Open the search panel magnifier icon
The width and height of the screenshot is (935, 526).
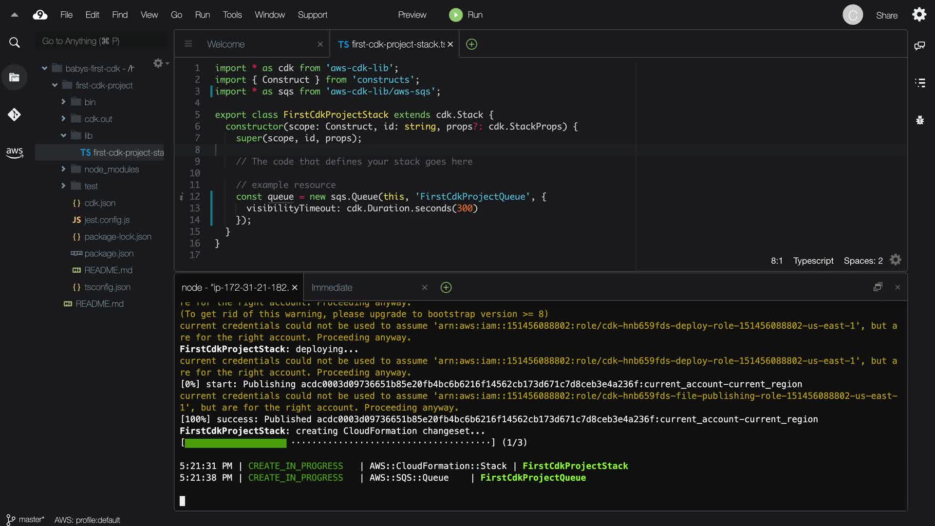pos(15,43)
